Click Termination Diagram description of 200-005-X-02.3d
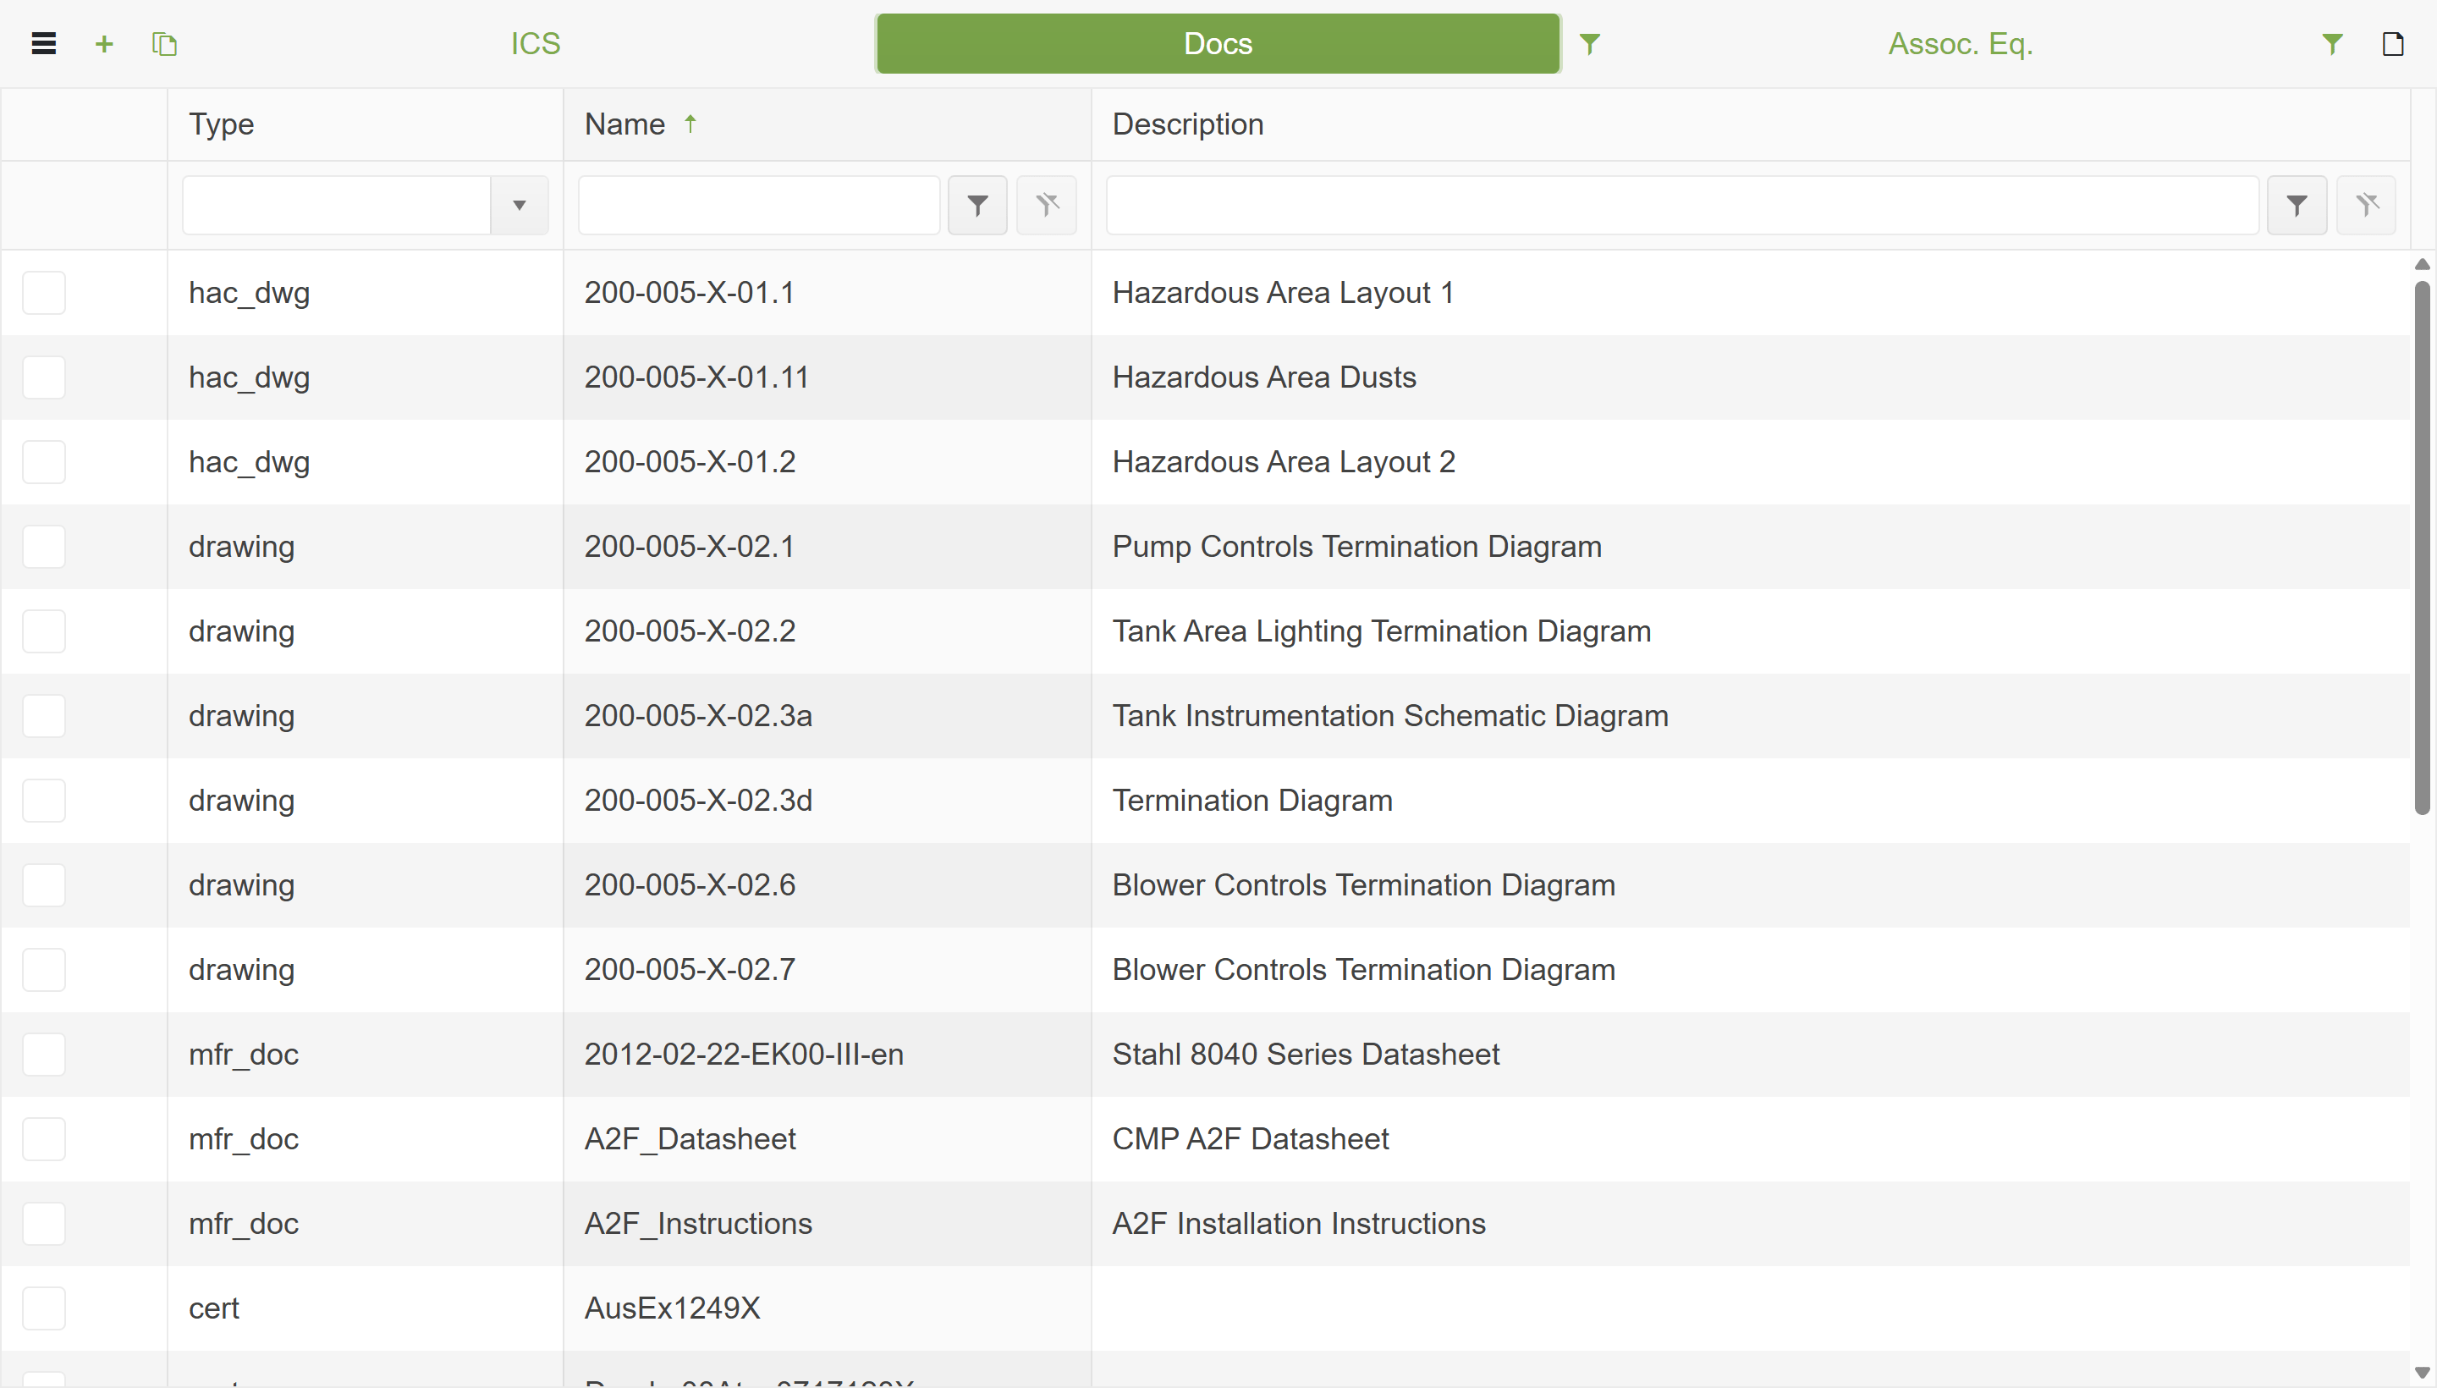 click(1252, 801)
